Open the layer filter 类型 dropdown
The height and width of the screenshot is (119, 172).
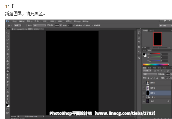(x=147, y=71)
